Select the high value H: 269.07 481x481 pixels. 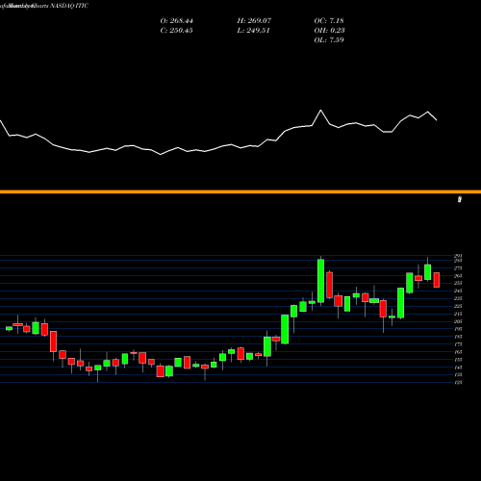(254, 21)
